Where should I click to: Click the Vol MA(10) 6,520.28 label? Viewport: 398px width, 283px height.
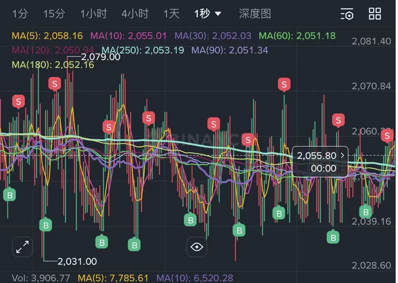(195, 278)
